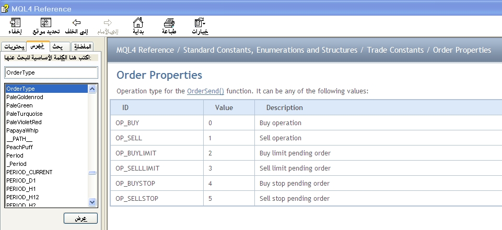Open the Favorites (المفضلة) tab

[83, 46]
